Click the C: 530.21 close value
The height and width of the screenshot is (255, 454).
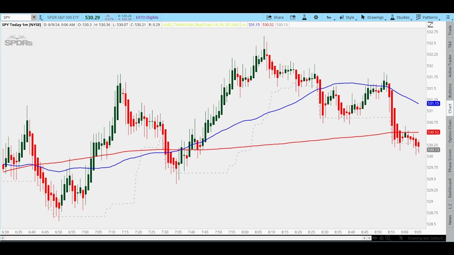coord(138,25)
